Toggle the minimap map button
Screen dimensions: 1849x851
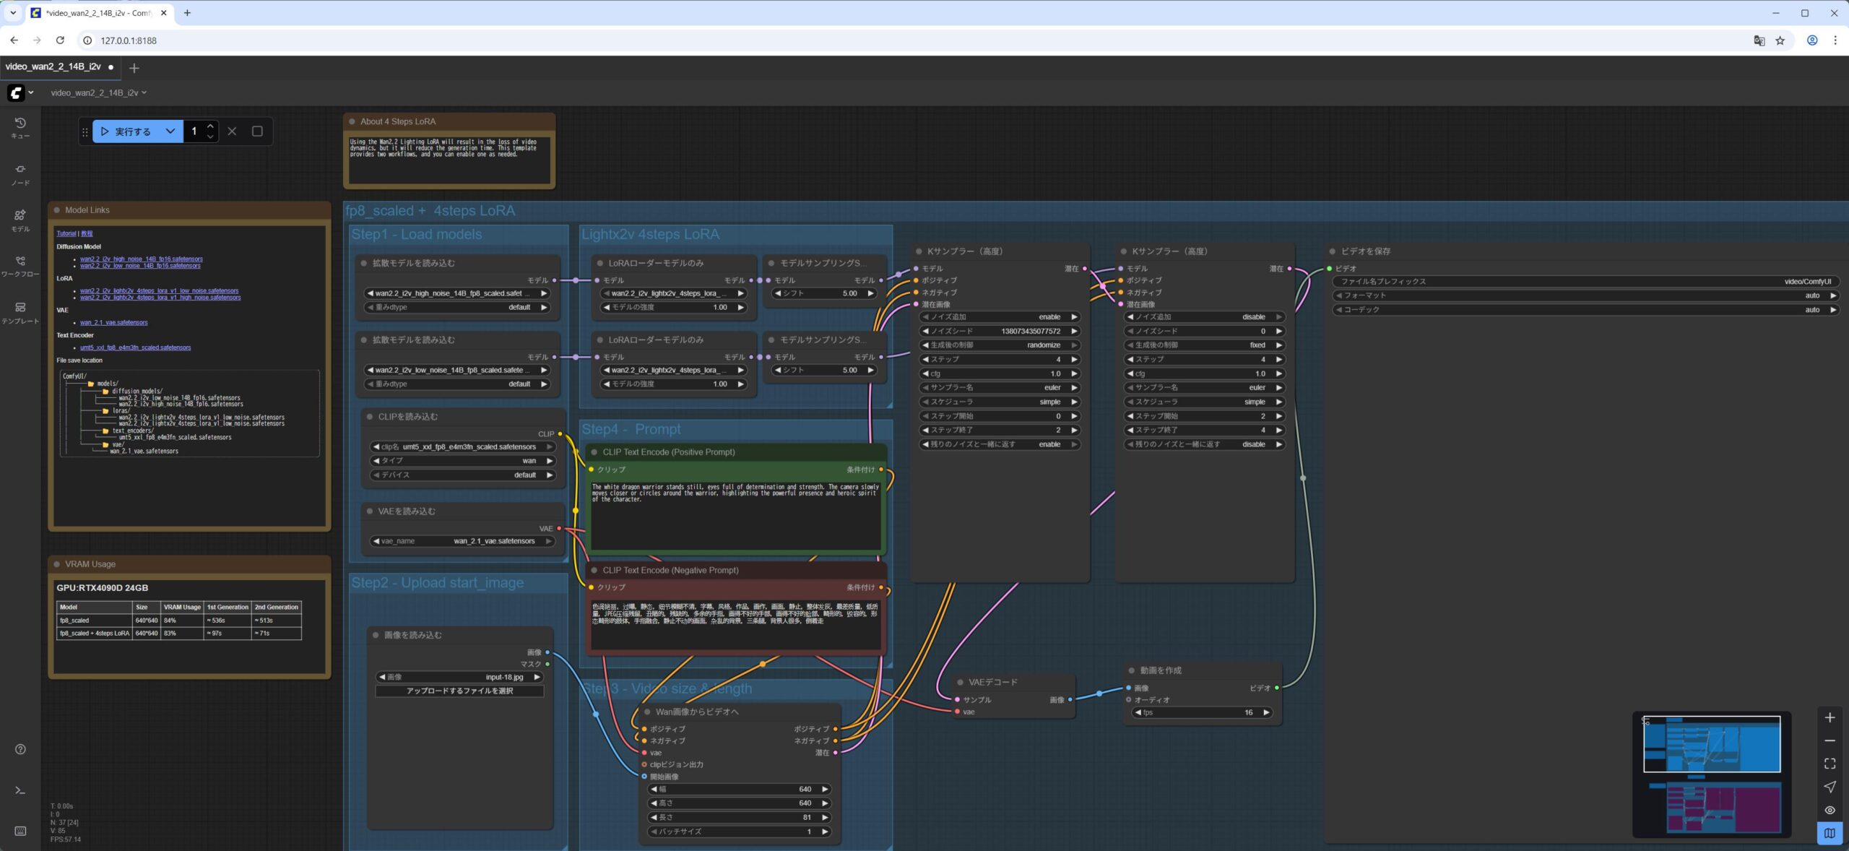1829,833
